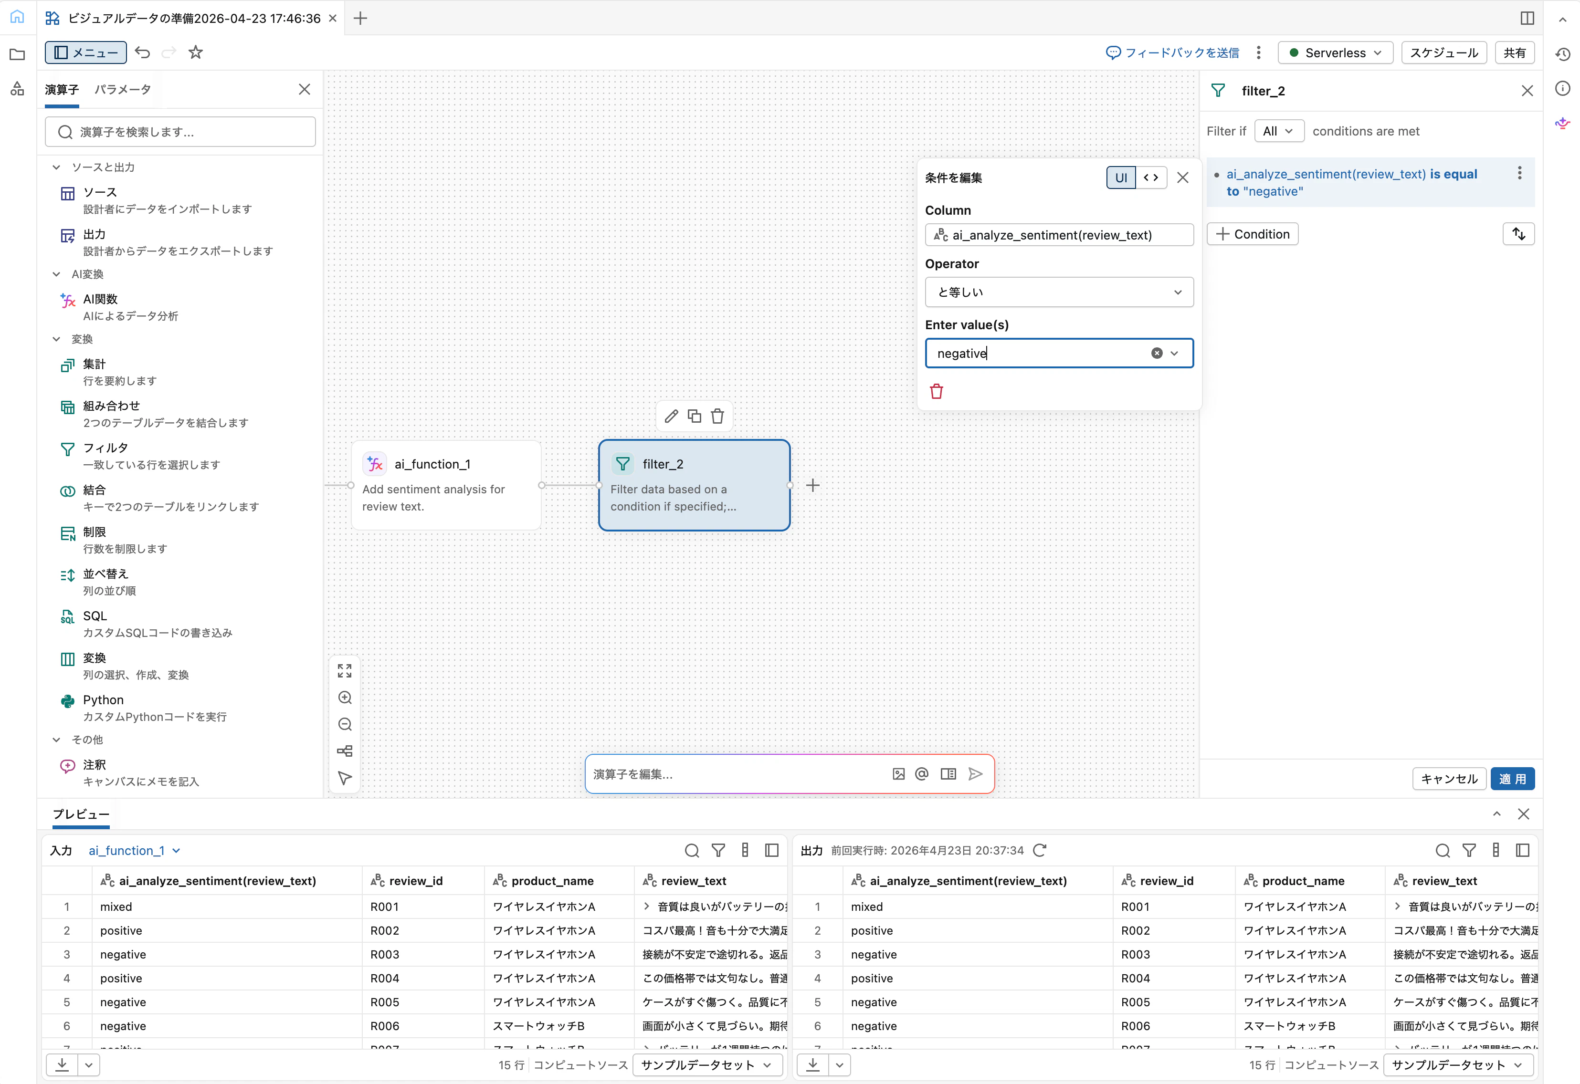Screen dimensions: 1580x1084
Task: Select the プレビュー tab
Action: 81,814
